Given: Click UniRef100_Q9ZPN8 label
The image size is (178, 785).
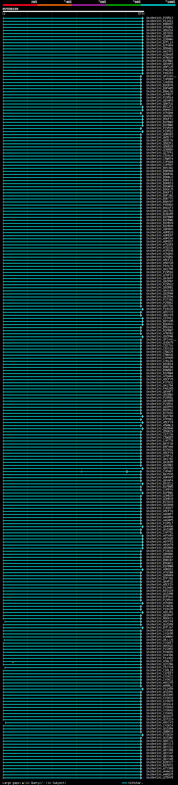Looking at the screenshot, I should click(159, 336).
